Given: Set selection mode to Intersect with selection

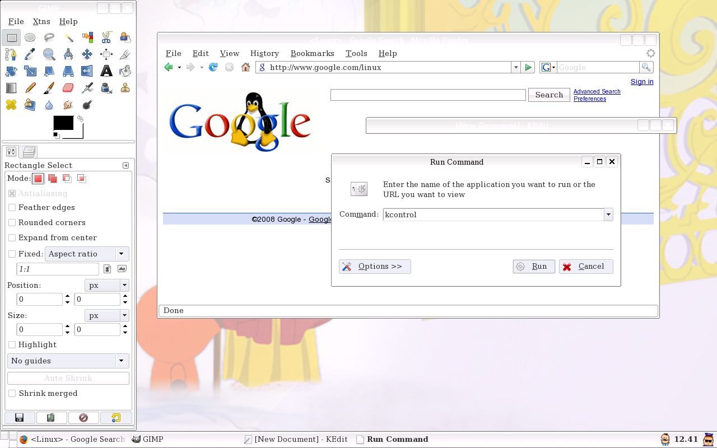Looking at the screenshot, I should [82, 179].
